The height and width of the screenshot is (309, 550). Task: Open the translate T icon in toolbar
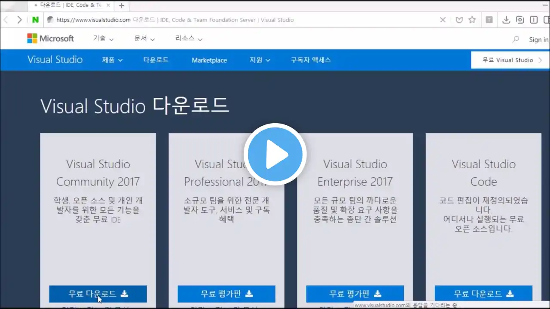coord(489,20)
